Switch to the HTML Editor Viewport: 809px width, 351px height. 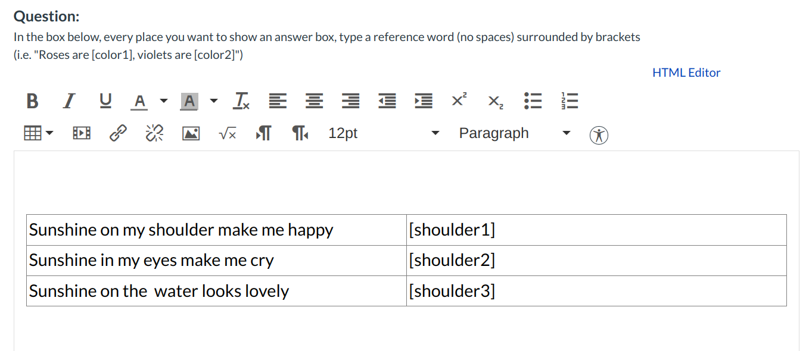coord(686,73)
